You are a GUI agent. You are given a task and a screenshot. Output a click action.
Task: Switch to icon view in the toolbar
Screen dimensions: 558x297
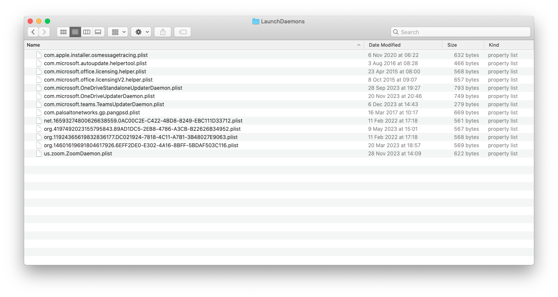(63, 32)
